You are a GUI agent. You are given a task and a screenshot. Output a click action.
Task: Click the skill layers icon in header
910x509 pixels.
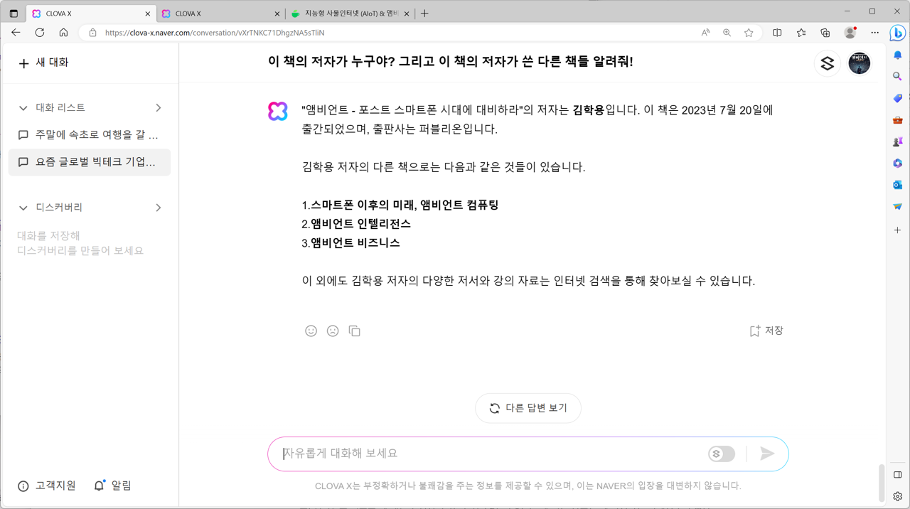click(x=827, y=63)
